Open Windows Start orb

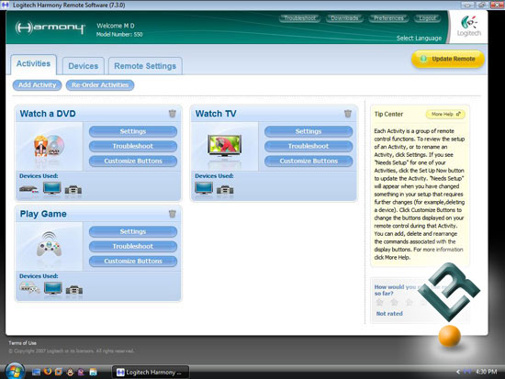point(15,371)
